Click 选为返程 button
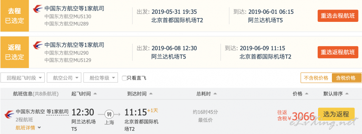This screenshot has width=362, height=134. click(336, 114)
